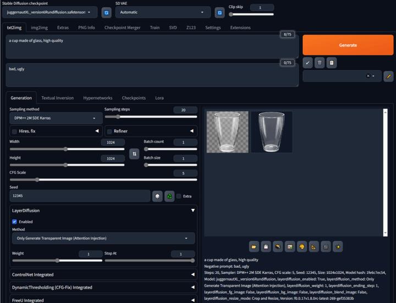Image resolution: width=396 pixels, height=303 pixels.
Task: Click the dice random seed icon
Action: tap(157, 196)
